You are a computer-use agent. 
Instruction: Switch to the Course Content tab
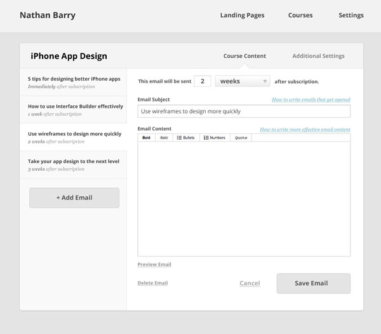pyautogui.click(x=244, y=56)
